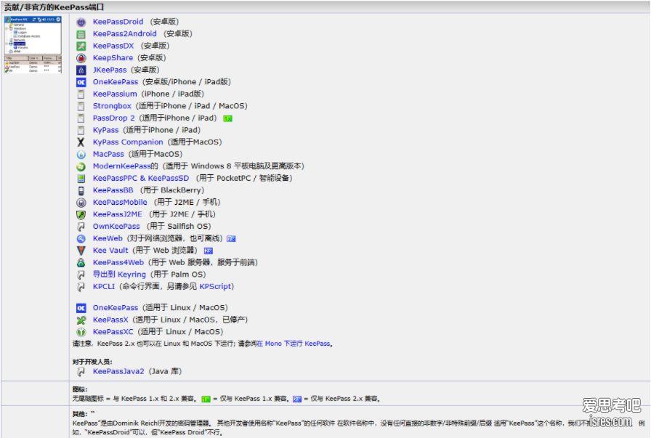Open the KeePassJava2 link
This screenshot has height=438, width=651.
click(x=118, y=371)
